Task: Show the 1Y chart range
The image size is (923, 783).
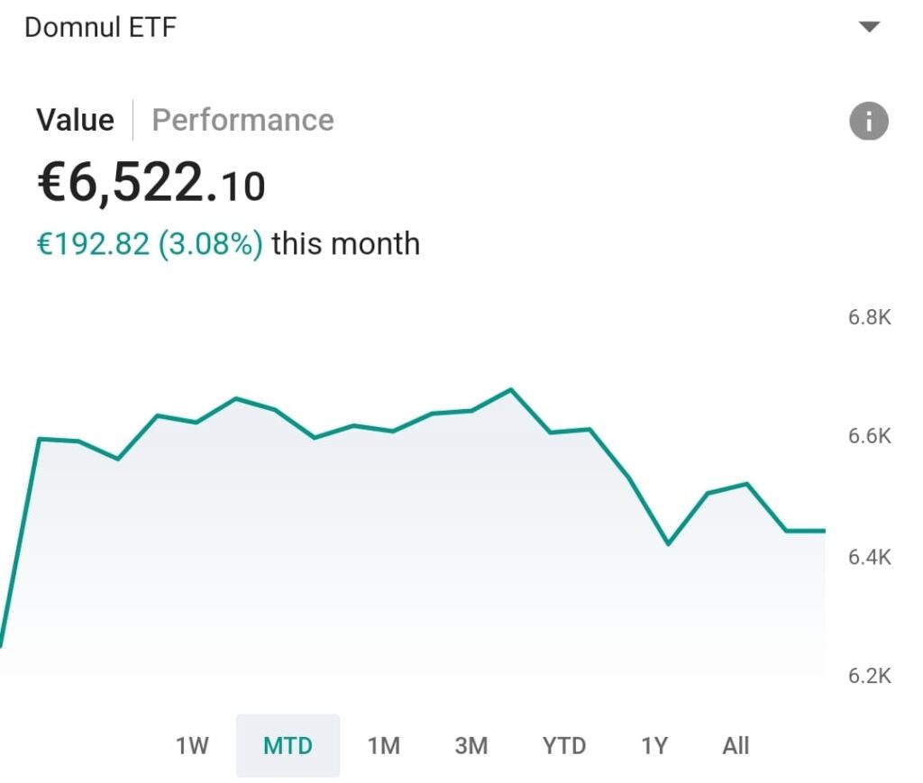Action: pyautogui.click(x=654, y=746)
